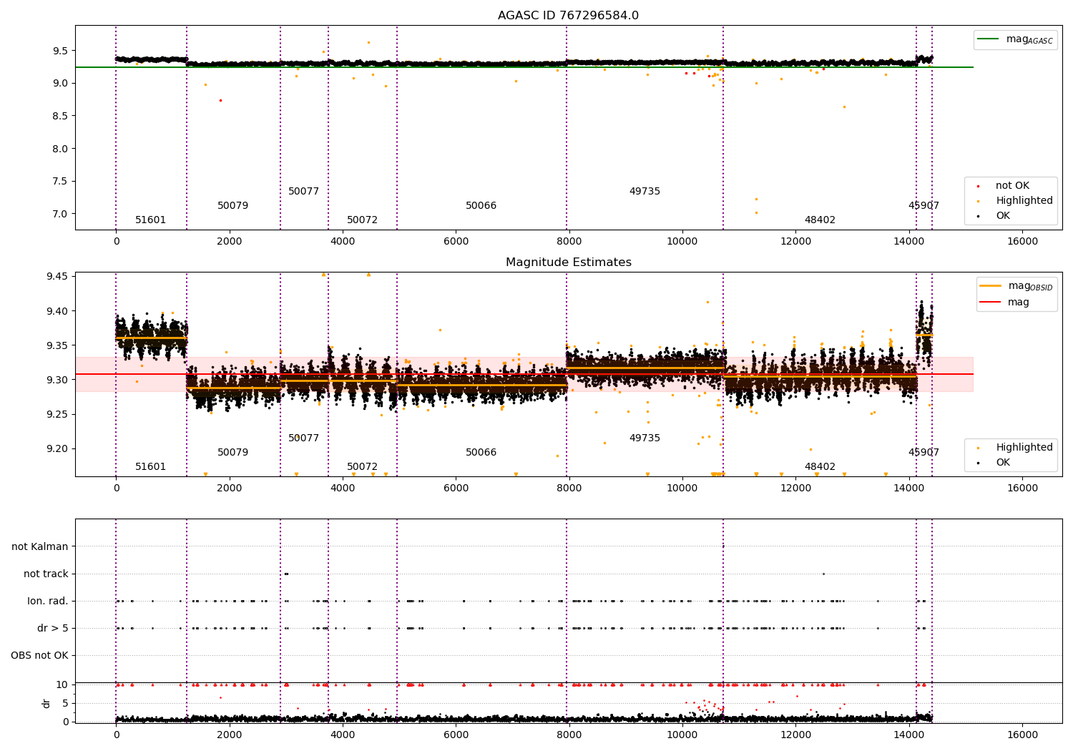Image resolution: width=1073 pixels, height=751 pixels.
Task: Click the orange line sample beside mag OBSID
Action: (990, 286)
